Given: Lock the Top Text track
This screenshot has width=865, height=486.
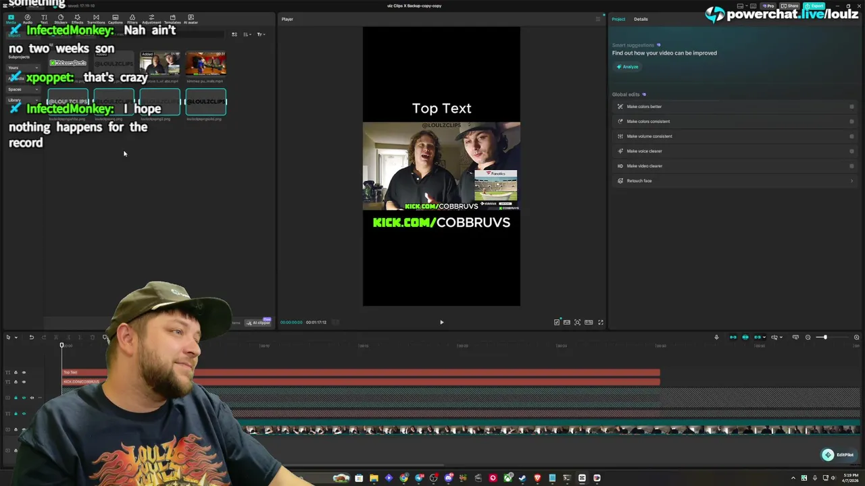Looking at the screenshot, I should point(16,373).
